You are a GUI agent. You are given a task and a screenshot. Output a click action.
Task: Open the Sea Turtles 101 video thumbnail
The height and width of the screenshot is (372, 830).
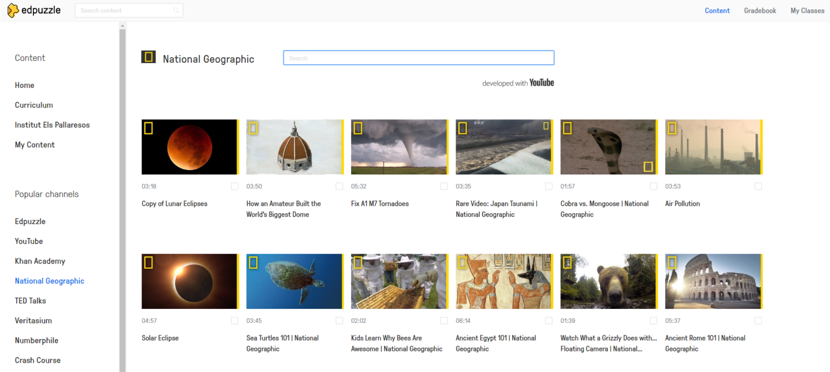point(294,281)
